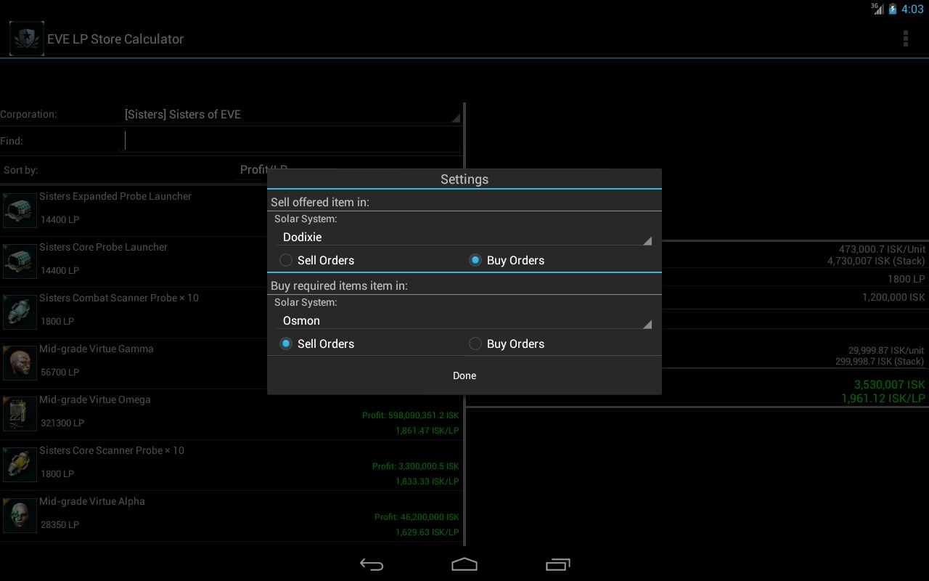Select Buy Orders for offered item
This screenshot has height=581, width=929.
pyautogui.click(x=507, y=260)
